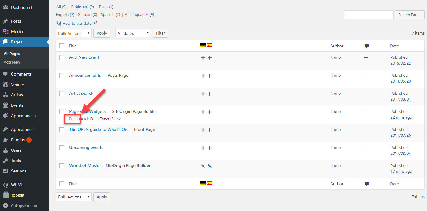Image resolution: width=427 pixels, height=211 pixels.
Task: Select The OPEN guide to What's On checkbox
Action: [62, 129]
